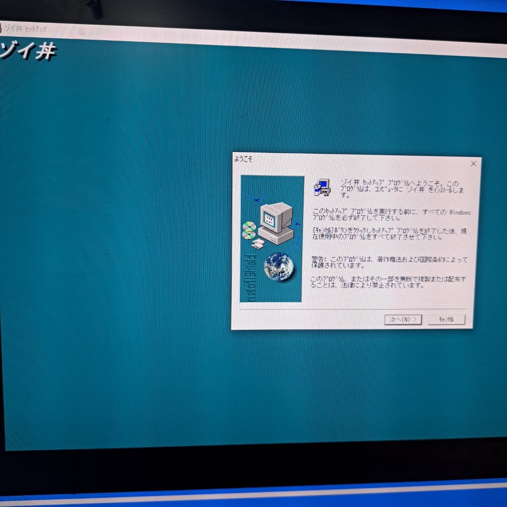Click the setup computer icon beside the welcome text
Screen dimensions: 507x507
(322, 187)
